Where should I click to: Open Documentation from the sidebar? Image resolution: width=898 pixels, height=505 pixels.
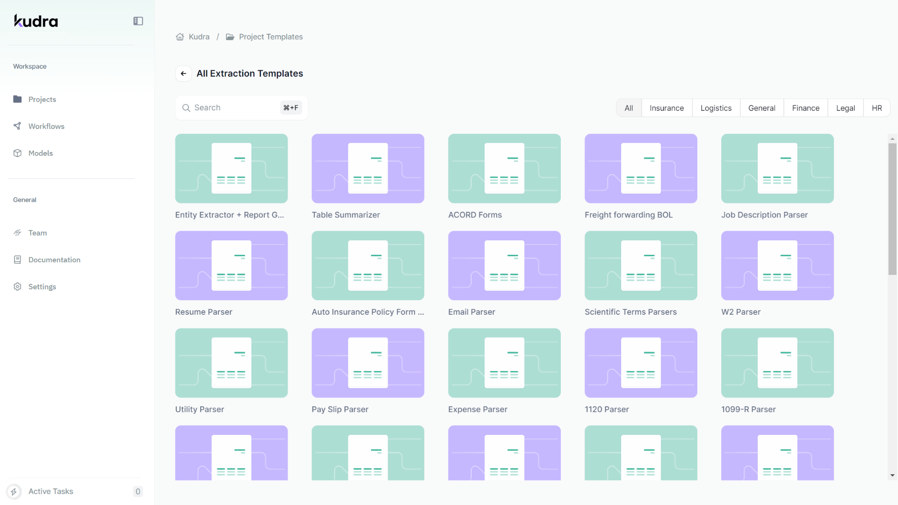click(x=54, y=260)
